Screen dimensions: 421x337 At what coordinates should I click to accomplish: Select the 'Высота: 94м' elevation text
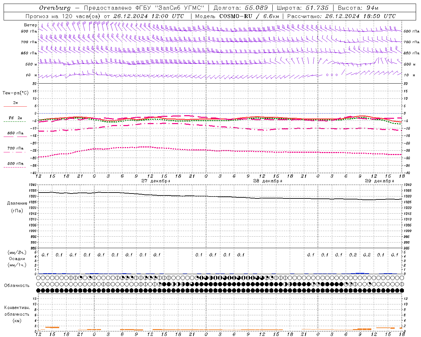[x=358, y=8]
